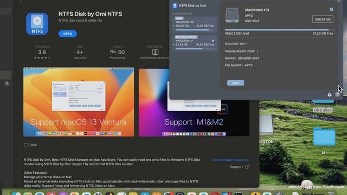Click the 3.9 star rating summary
The height and width of the screenshot is (195, 347).
[42, 53]
